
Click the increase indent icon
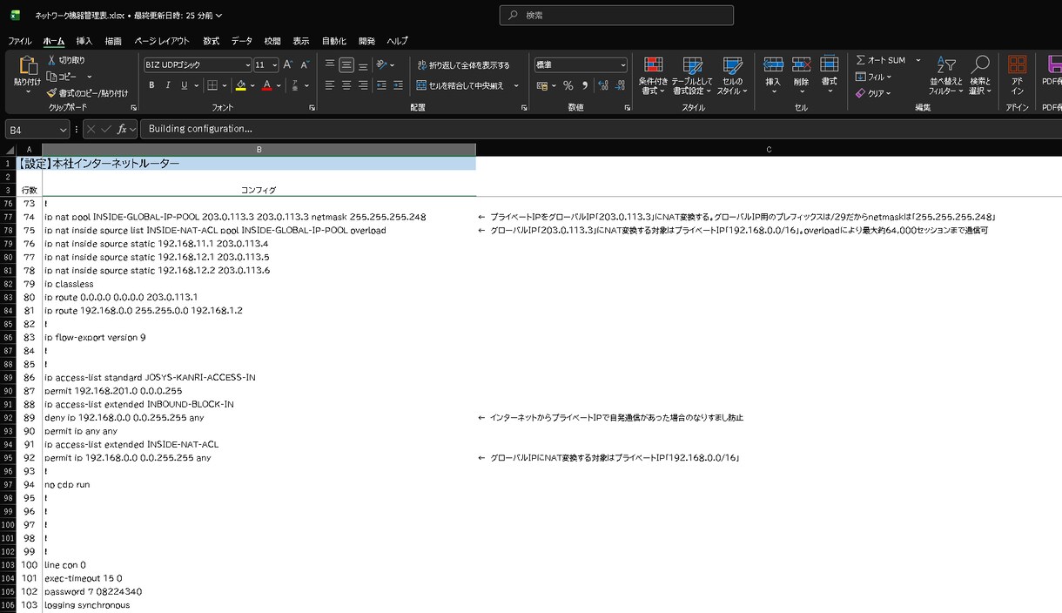(398, 85)
